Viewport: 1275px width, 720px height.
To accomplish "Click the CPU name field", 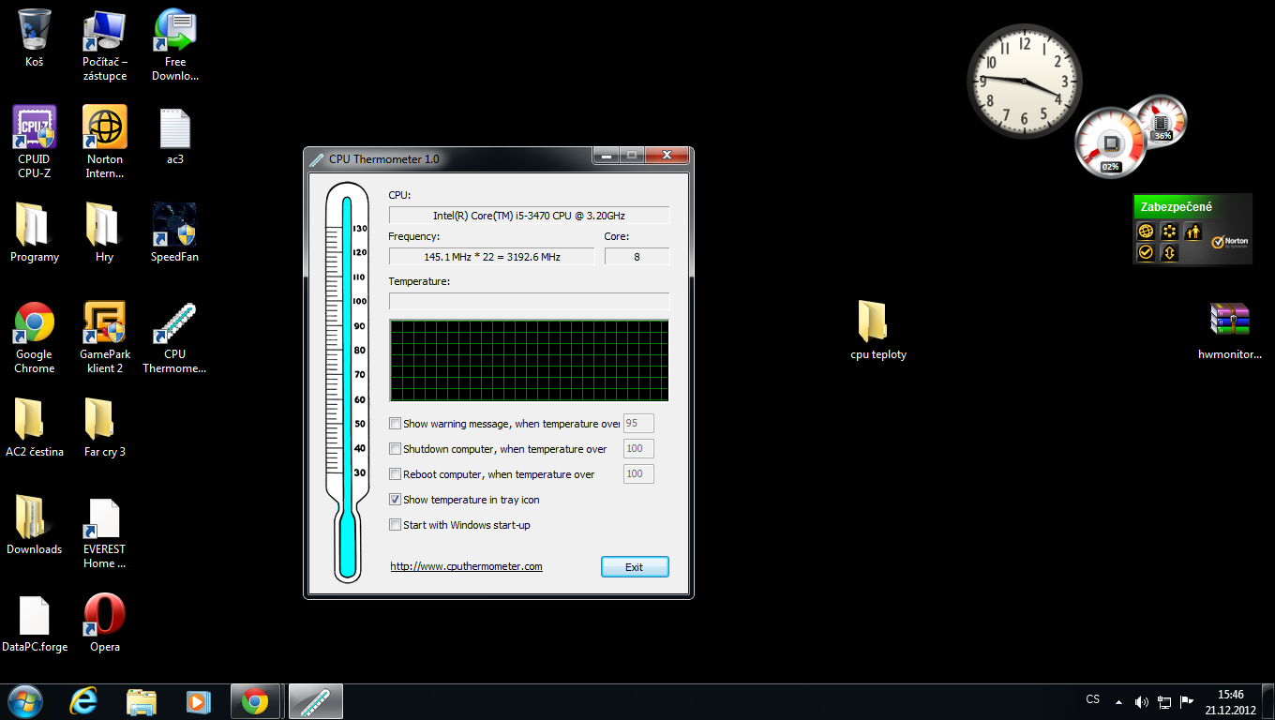I will point(529,216).
